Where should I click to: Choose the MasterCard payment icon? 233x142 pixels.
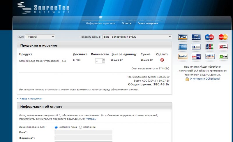(x=223, y=37)
